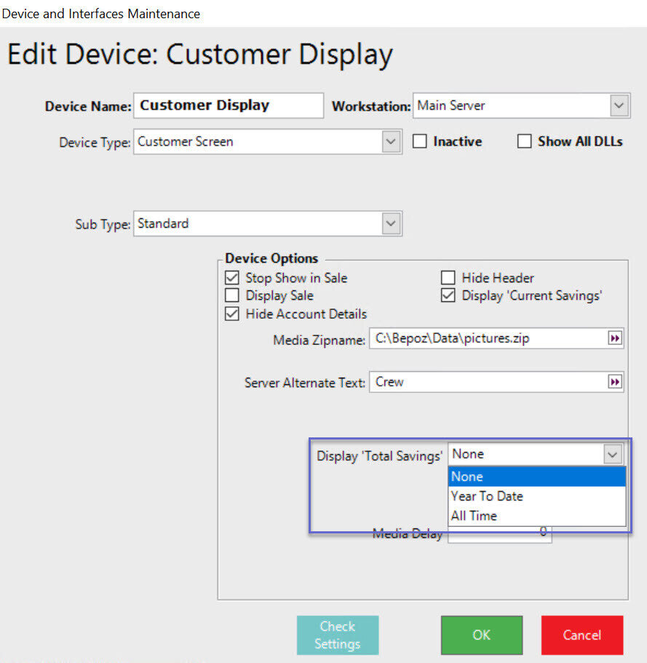Click the red Cancel button
Screen dimensions: 647x663
point(581,635)
